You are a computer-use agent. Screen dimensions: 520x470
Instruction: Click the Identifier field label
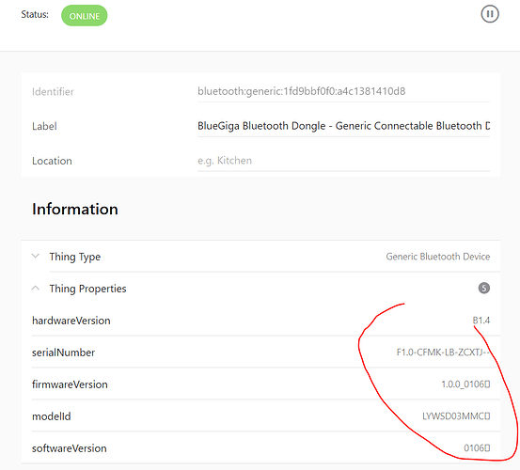tap(53, 91)
